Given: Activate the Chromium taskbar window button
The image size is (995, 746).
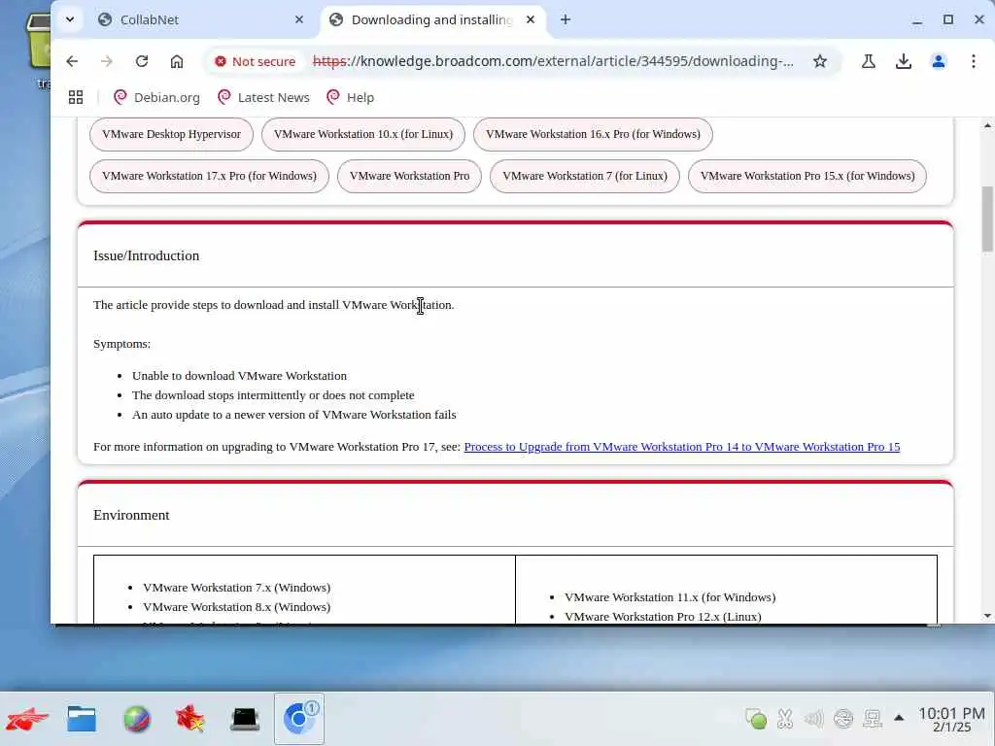Looking at the screenshot, I should [x=299, y=719].
